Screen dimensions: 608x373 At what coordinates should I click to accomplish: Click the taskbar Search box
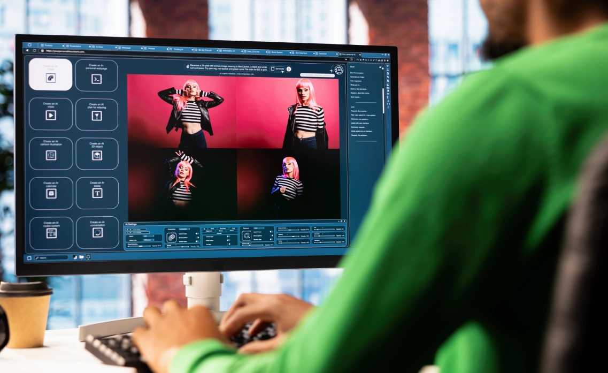pos(51,258)
